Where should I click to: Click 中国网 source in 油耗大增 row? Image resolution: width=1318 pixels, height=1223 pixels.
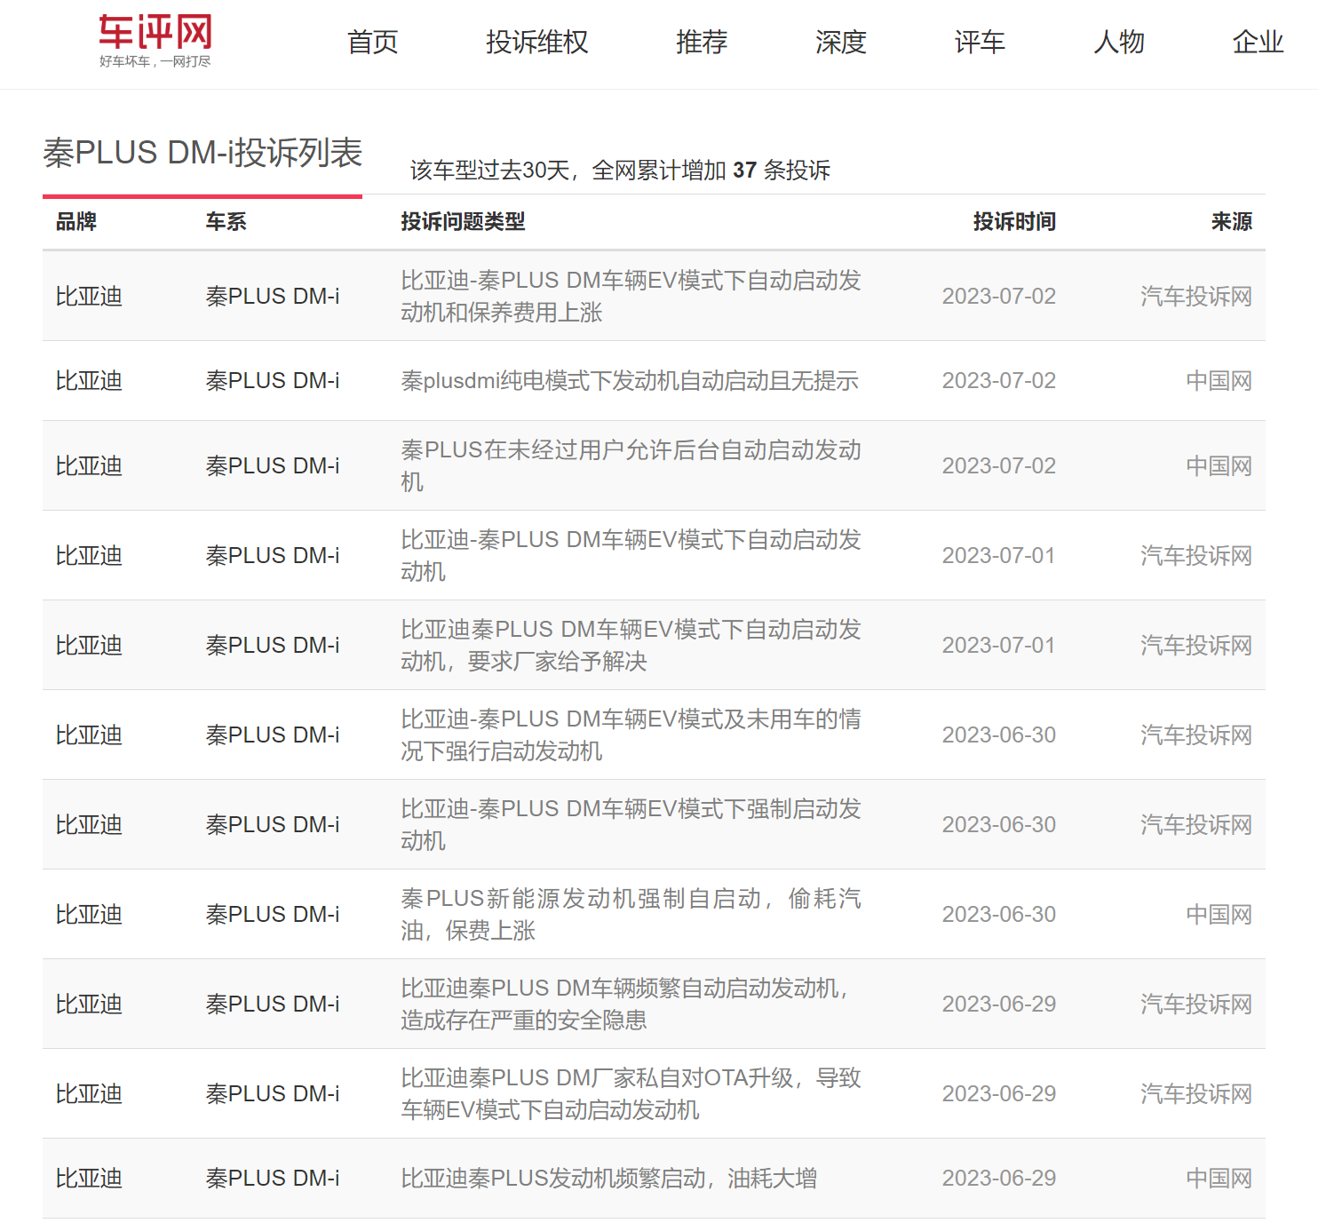(x=1219, y=1179)
